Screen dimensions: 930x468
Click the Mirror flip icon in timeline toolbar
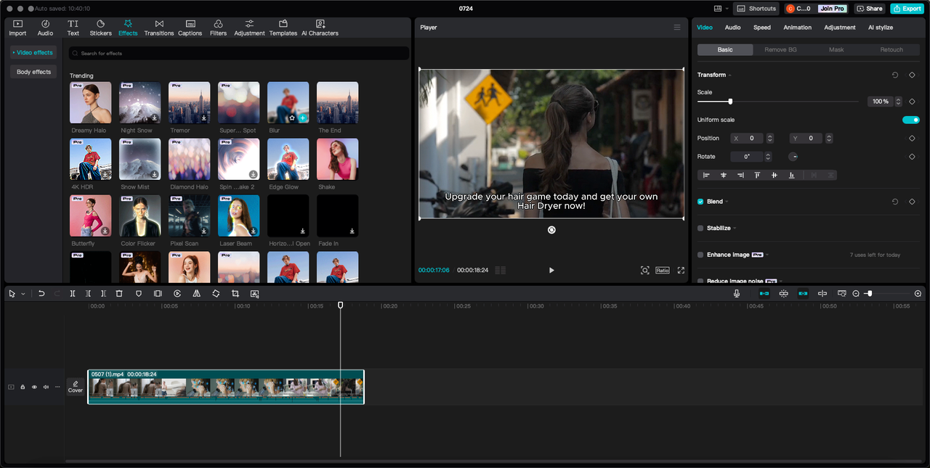(x=196, y=293)
